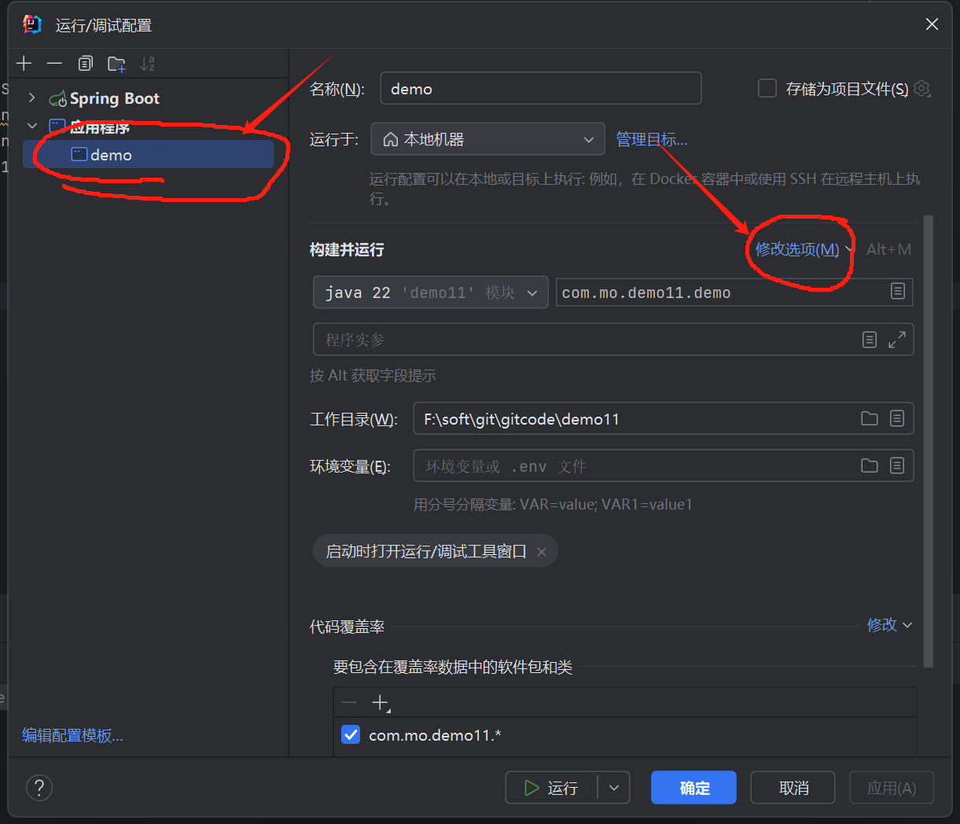Image resolution: width=960 pixels, height=824 pixels.
Task: Click the 管理目标 link
Action: point(653,138)
